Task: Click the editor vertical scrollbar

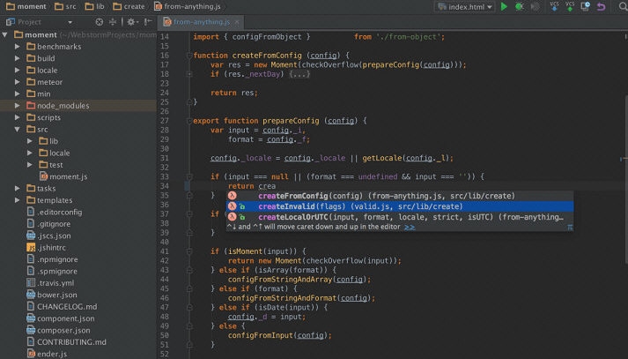Action: 625,178
